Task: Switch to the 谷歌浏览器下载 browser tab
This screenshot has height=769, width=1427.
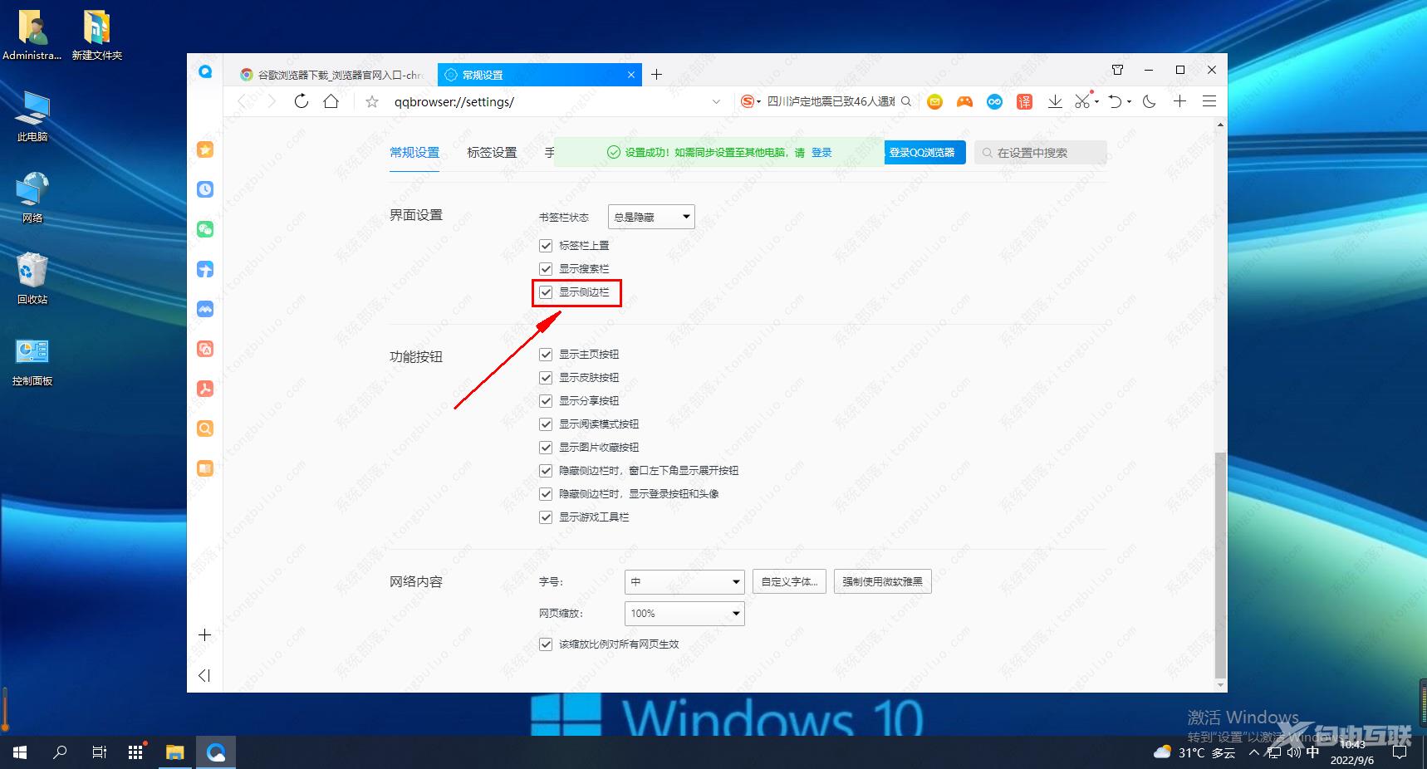Action: coord(332,75)
